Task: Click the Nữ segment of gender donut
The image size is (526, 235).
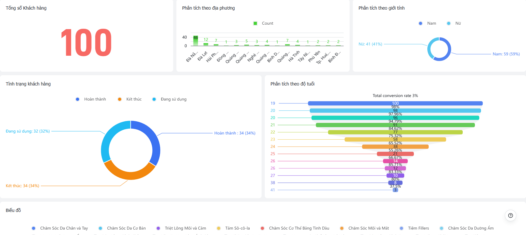Action: (x=430, y=48)
